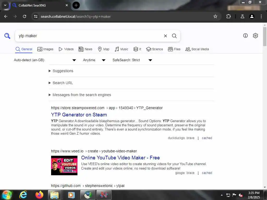Launch Firefox from taskbar

(39, 195)
